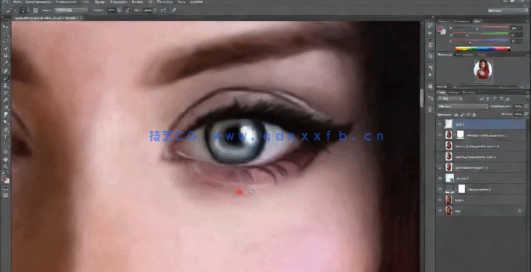This screenshot has width=531, height=272.
Task: Hide second layer with white mask
Action: (x=441, y=135)
